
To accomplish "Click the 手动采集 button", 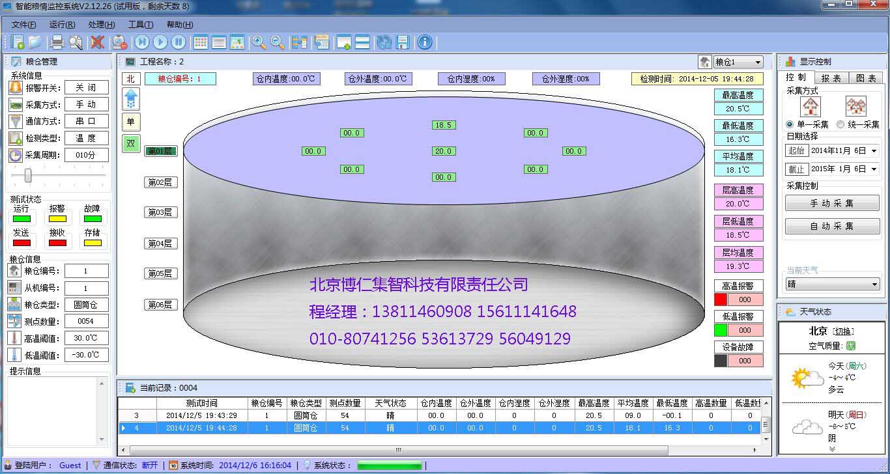I will point(832,203).
